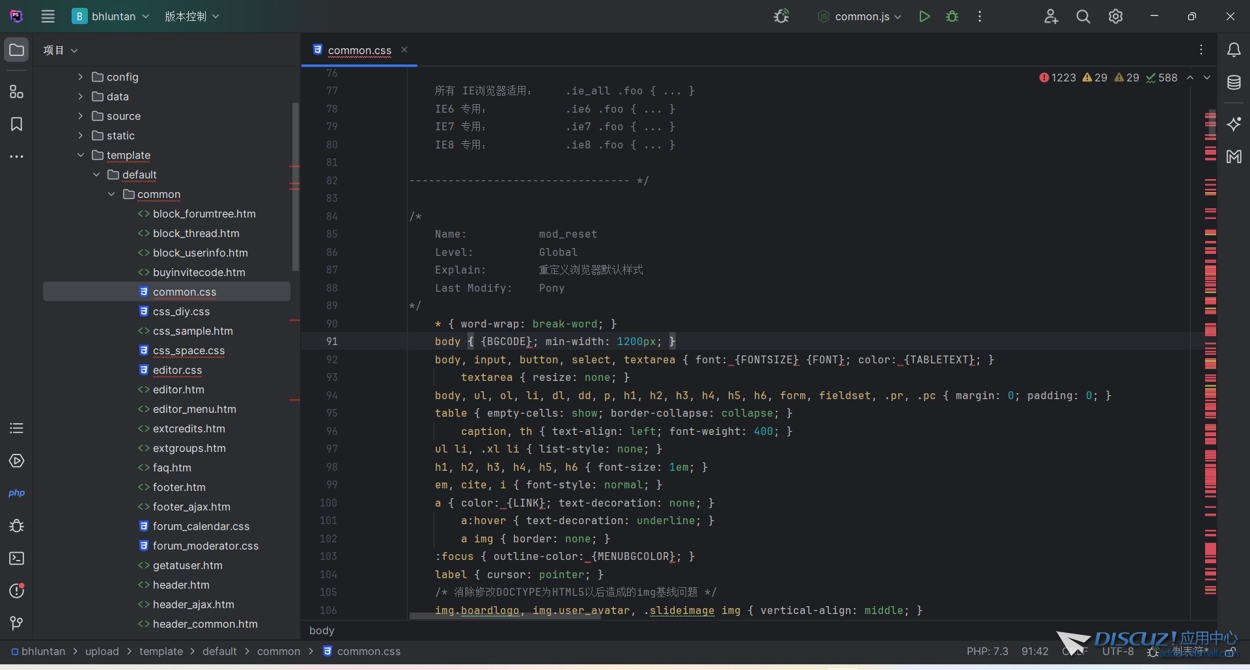Click the PHP: 7.3 language level
Screen dimensions: 1250x670
tap(987, 651)
